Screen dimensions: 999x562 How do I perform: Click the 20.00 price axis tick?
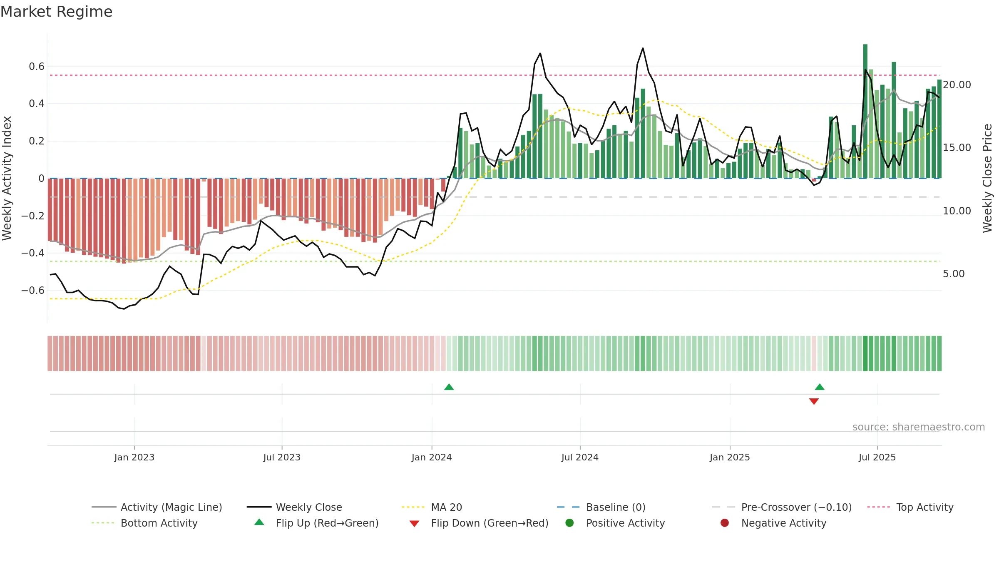coord(957,85)
